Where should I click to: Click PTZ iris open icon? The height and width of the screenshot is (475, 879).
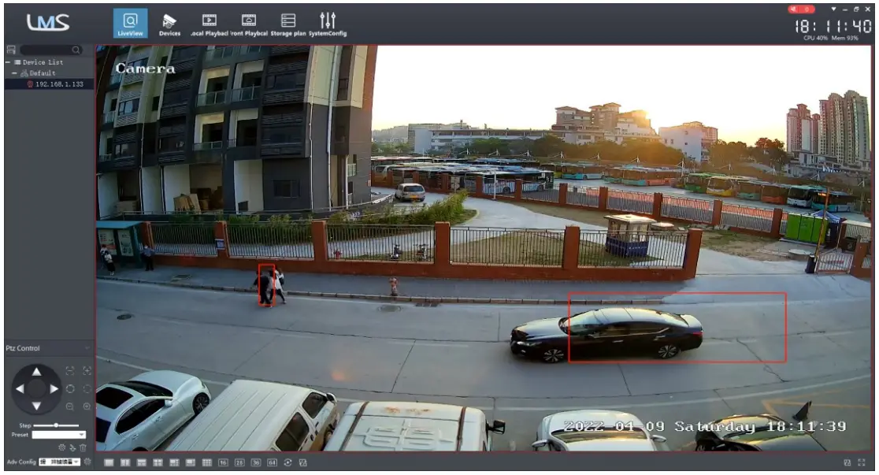tap(87, 388)
